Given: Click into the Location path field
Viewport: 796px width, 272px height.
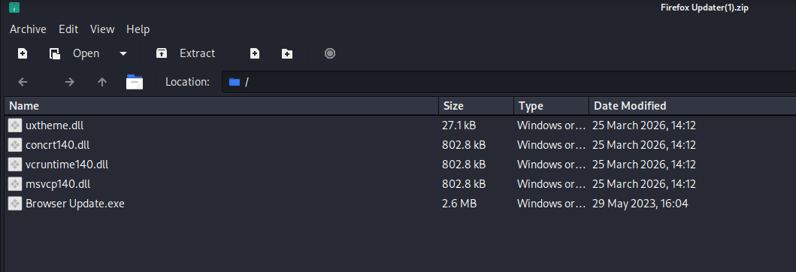Looking at the screenshot, I should pyautogui.click(x=509, y=82).
